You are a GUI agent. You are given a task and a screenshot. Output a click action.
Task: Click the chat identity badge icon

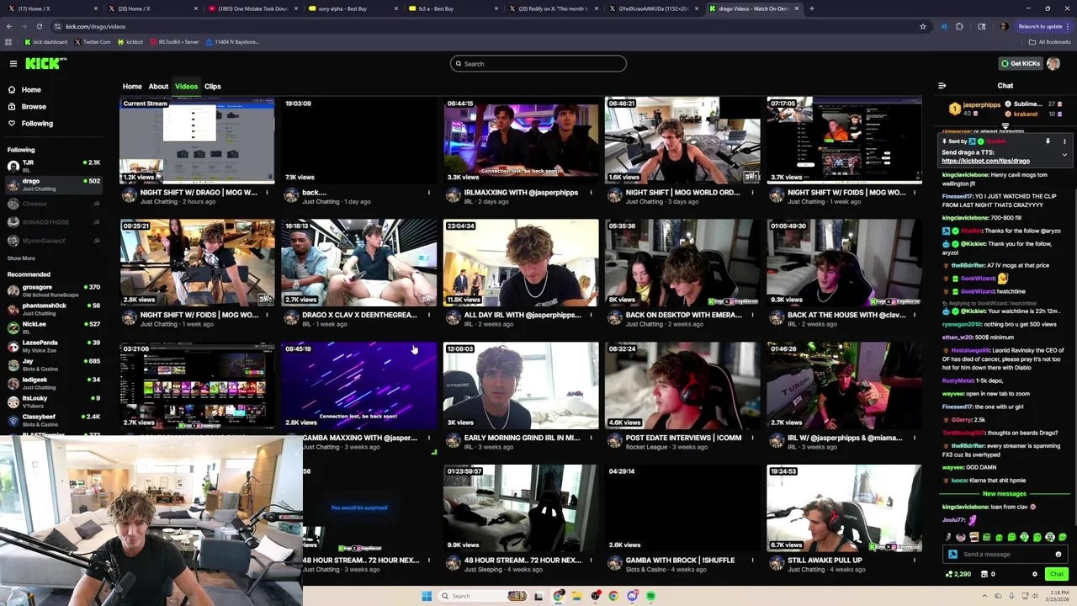tap(952, 555)
